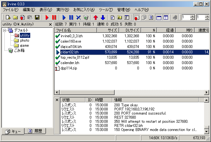211x142 pixels.
Task: Switch to the キュー tab
Action: (13, 131)
